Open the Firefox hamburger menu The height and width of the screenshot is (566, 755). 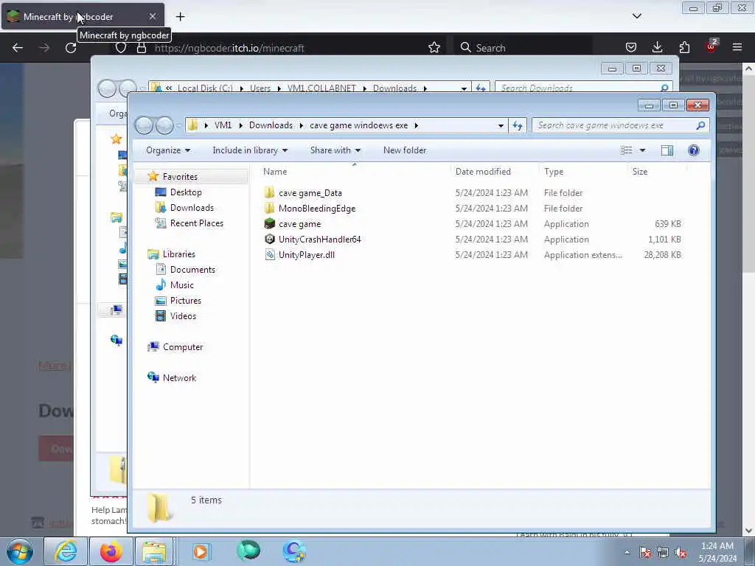(x=737, y=47)
